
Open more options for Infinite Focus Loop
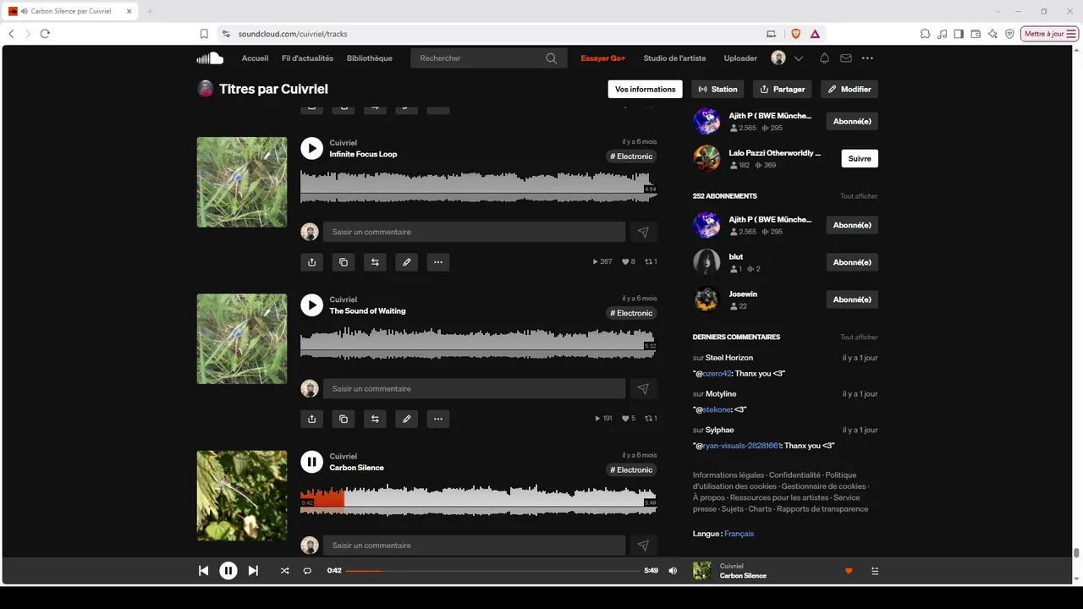[x=437, y=262]
